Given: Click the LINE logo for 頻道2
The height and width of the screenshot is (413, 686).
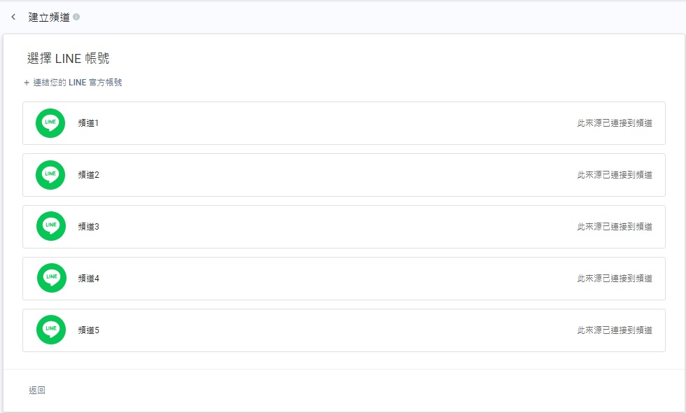Looking at the screenshot, I should [50, 175].
